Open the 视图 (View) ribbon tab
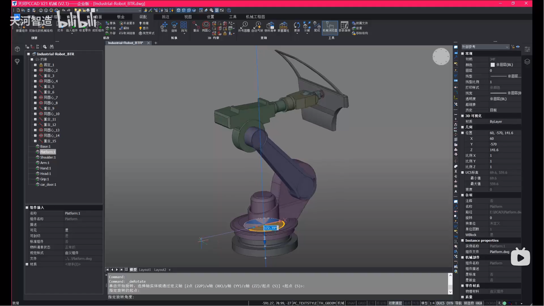Screen dimensions: 544x306 [x=188, y=17]
